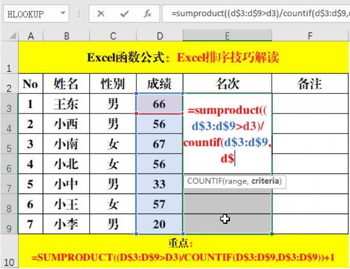Click the 'No' header cell

point(30,84)
